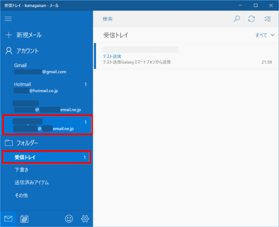279x227 pixels.
Task: Open the calendar app icon
Action: (24, 218)
